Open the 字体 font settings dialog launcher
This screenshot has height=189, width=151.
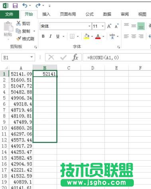tap(118, 47)
